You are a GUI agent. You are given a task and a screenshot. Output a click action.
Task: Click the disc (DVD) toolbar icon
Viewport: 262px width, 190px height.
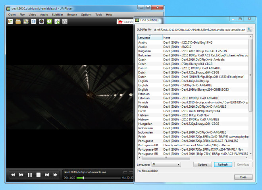click(x=26, y=21)
